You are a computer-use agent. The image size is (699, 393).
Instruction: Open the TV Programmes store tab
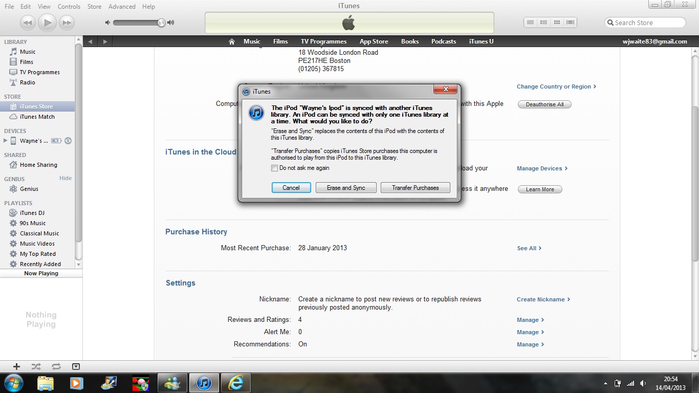click(x=323, y=41)
